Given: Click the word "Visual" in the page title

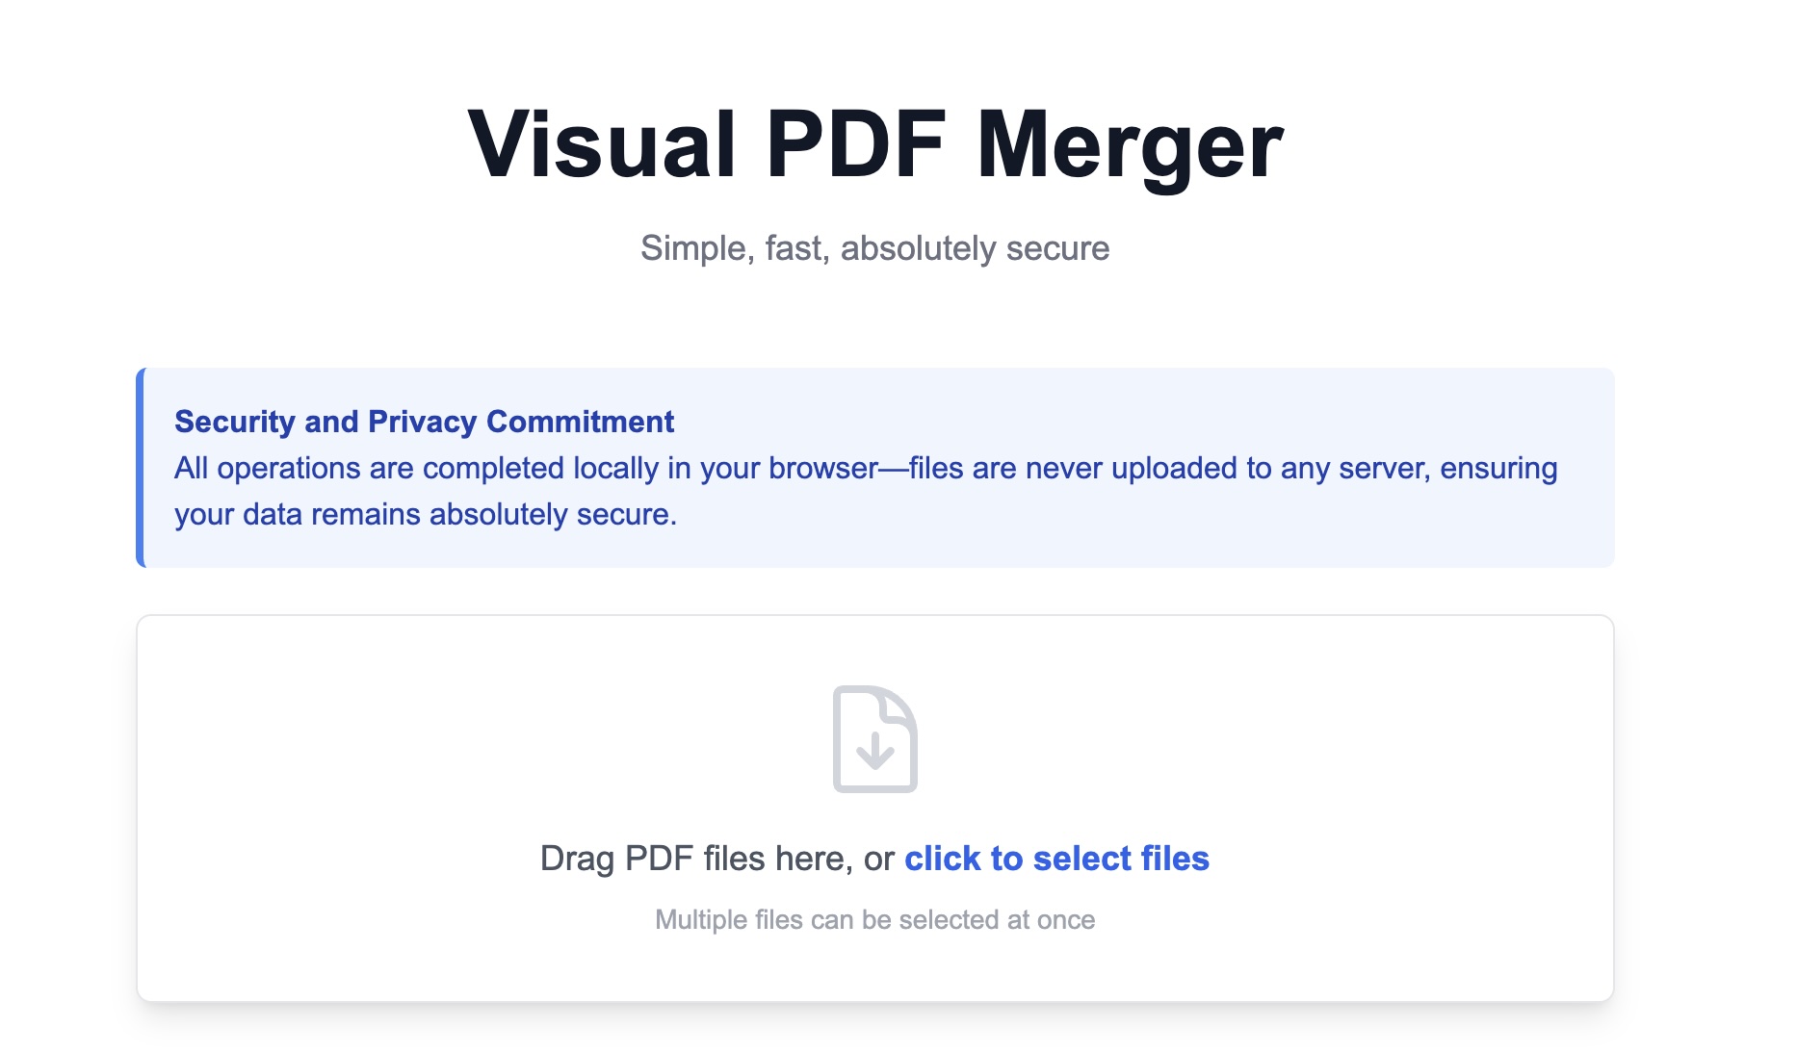Looking at the screenshot, I should point(602,144).
